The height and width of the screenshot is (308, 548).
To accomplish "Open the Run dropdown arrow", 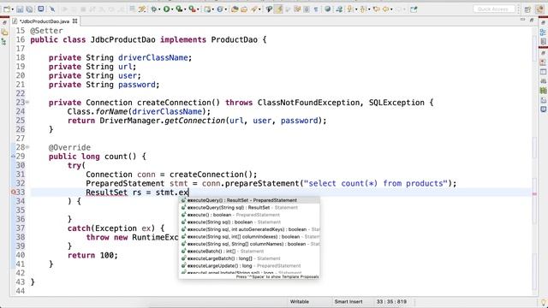I will coord(172,9).
